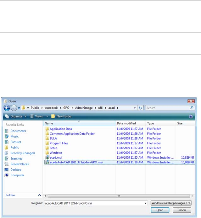Click the Views button
Viewport: 201px width, 218px height.
click(x=36, y=116)
